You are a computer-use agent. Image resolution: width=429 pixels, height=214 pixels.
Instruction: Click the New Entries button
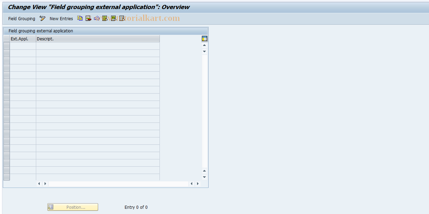61,19
